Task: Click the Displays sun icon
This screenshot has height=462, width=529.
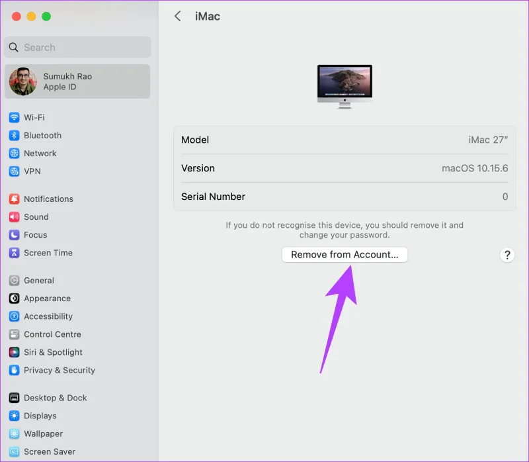Action: pyautogui.click(x=14, y=416)
